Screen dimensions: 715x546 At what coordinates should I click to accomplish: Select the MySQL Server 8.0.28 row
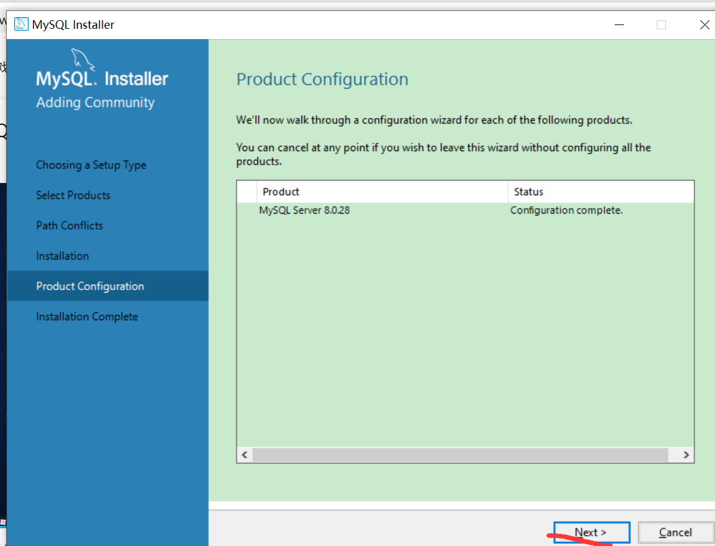point(465,210)
